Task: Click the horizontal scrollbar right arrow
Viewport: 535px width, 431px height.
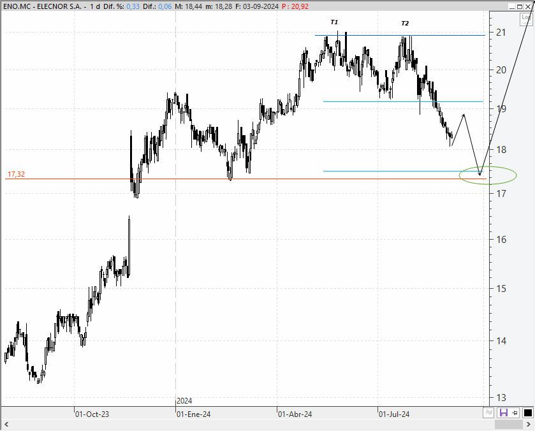Action: pyautogui.click(x=528, y=425)
